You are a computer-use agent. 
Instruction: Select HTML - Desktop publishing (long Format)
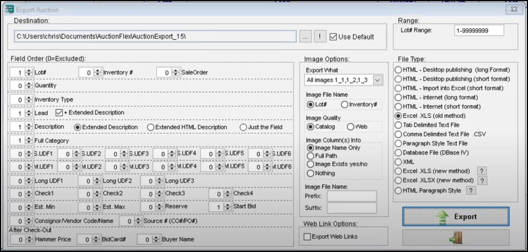click(x=399, y=70)
